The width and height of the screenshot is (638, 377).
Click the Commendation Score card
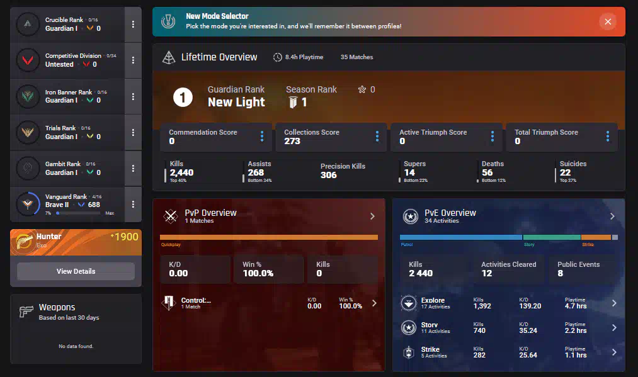[x=215, y=137]
